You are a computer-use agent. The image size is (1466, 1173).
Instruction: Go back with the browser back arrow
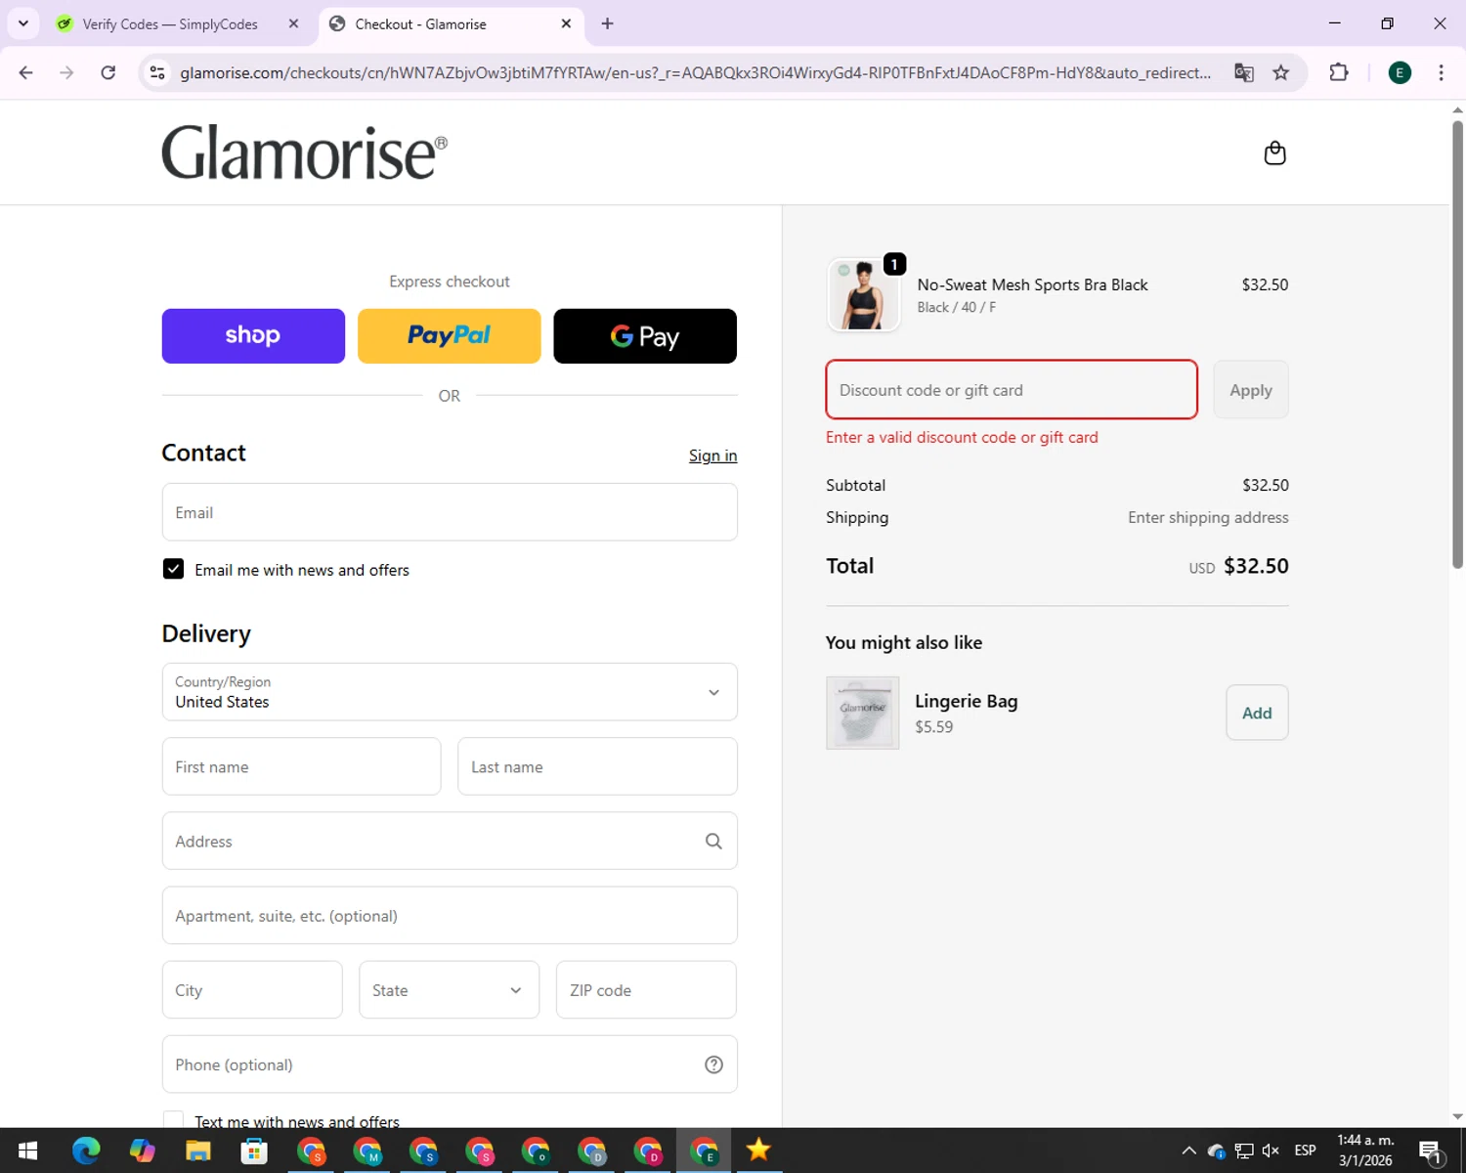click(26, 72)
